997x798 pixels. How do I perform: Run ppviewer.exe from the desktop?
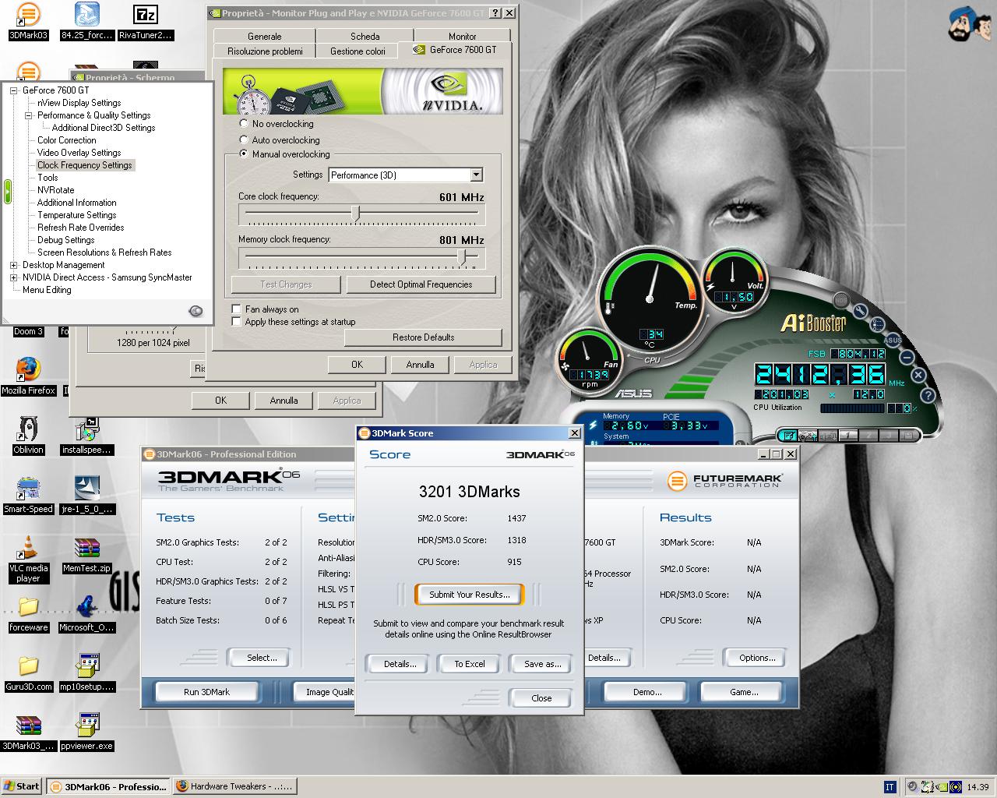click(87, 732)
